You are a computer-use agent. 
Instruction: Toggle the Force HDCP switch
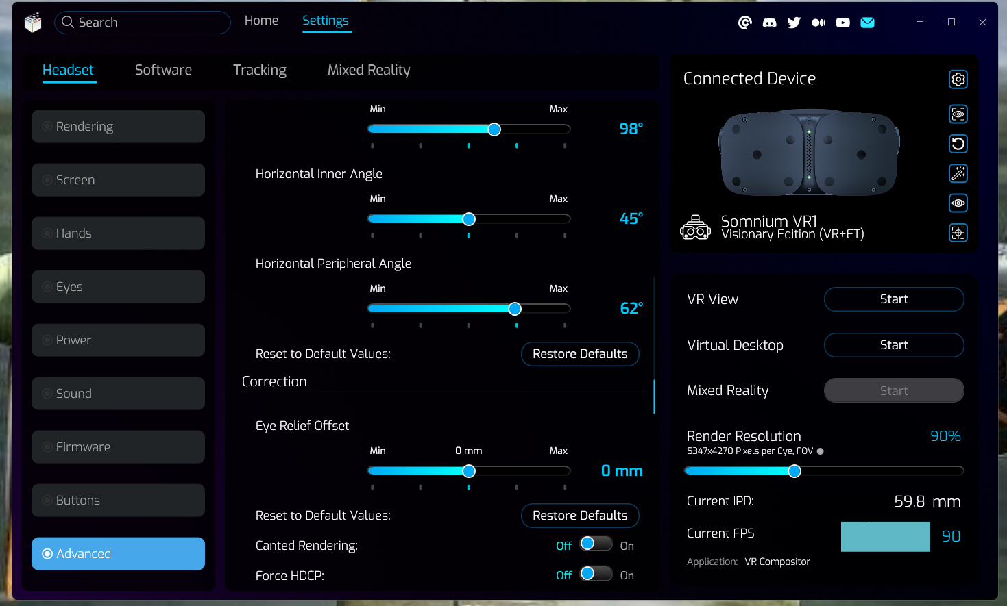click(x=596, y=573)
